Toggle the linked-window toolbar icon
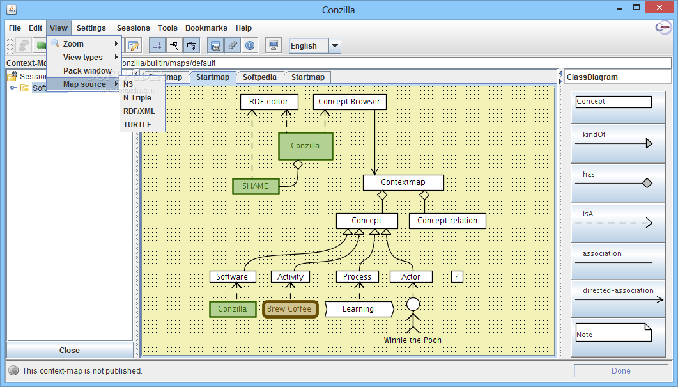Screen dimensions: 678x387 click(216, 45)
